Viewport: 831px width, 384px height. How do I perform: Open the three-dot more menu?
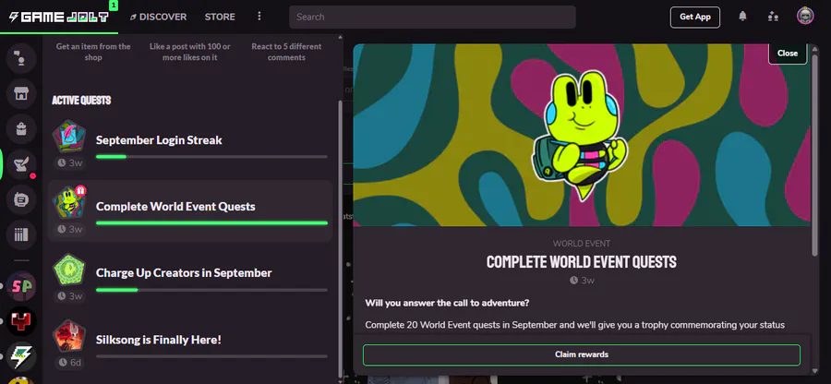click(x=259, y=17)
